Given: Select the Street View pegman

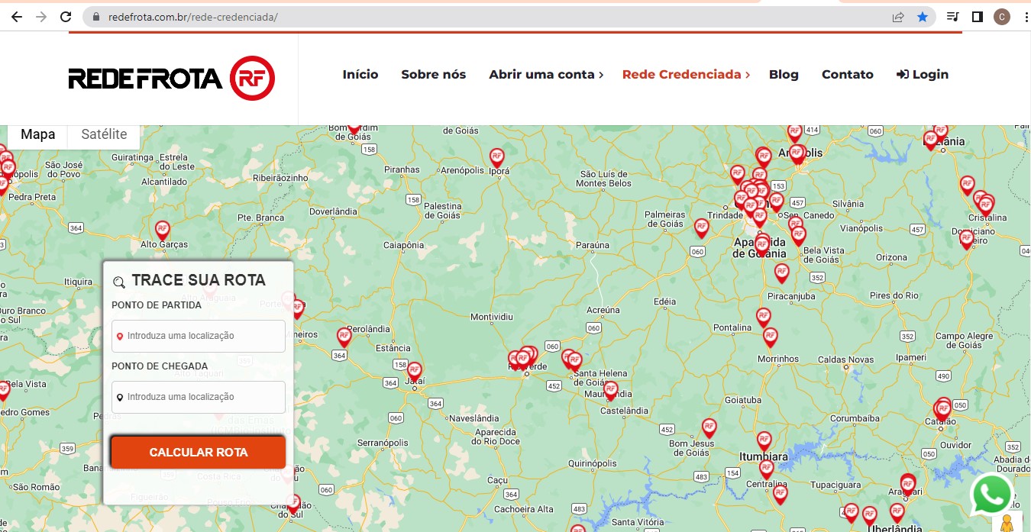Looking at the screenshot, I should pos(1007,523).
